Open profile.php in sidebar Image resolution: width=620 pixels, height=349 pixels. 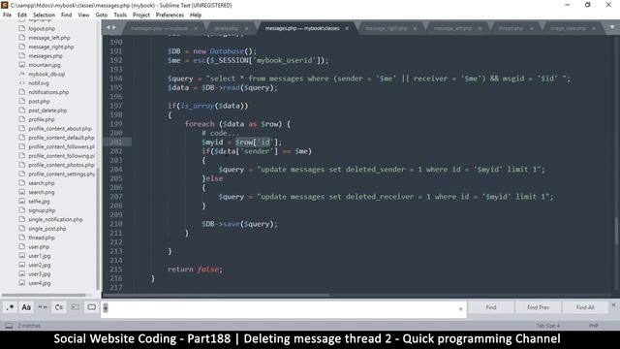(42, 119)
